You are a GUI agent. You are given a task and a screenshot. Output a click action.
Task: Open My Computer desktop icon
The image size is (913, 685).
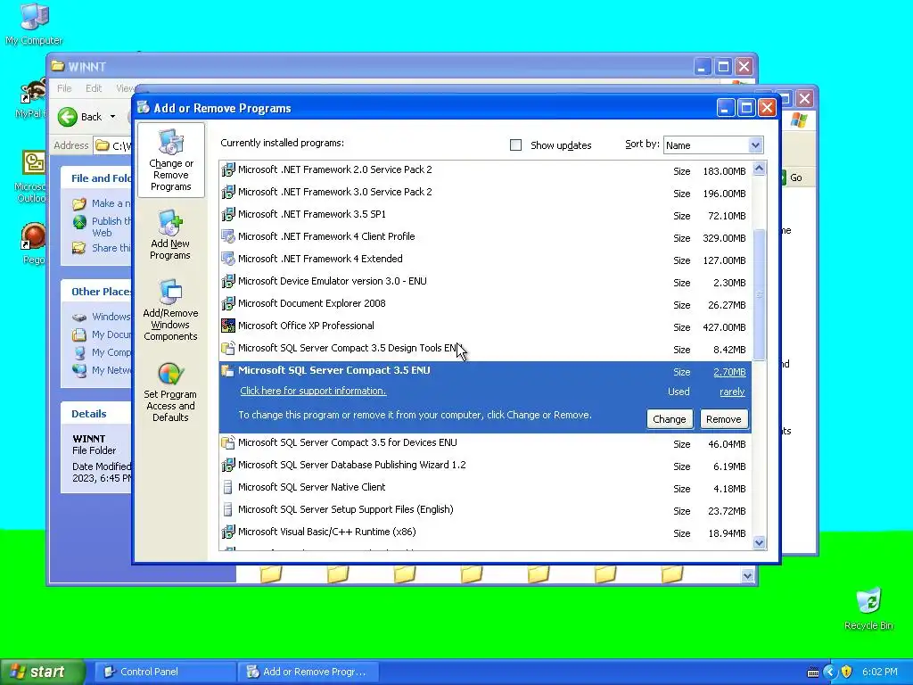pos(34,24)
